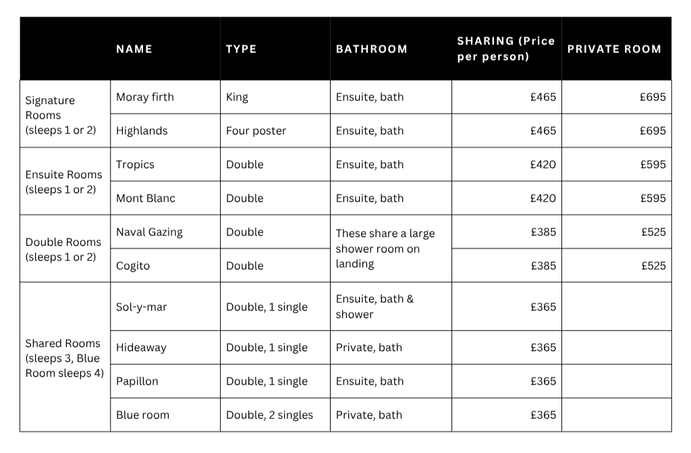Image resolution: width=691 pixels, height=453 pixels.
Task: Select the Mont Blanc room cell
Action: (x=165, y=198)
